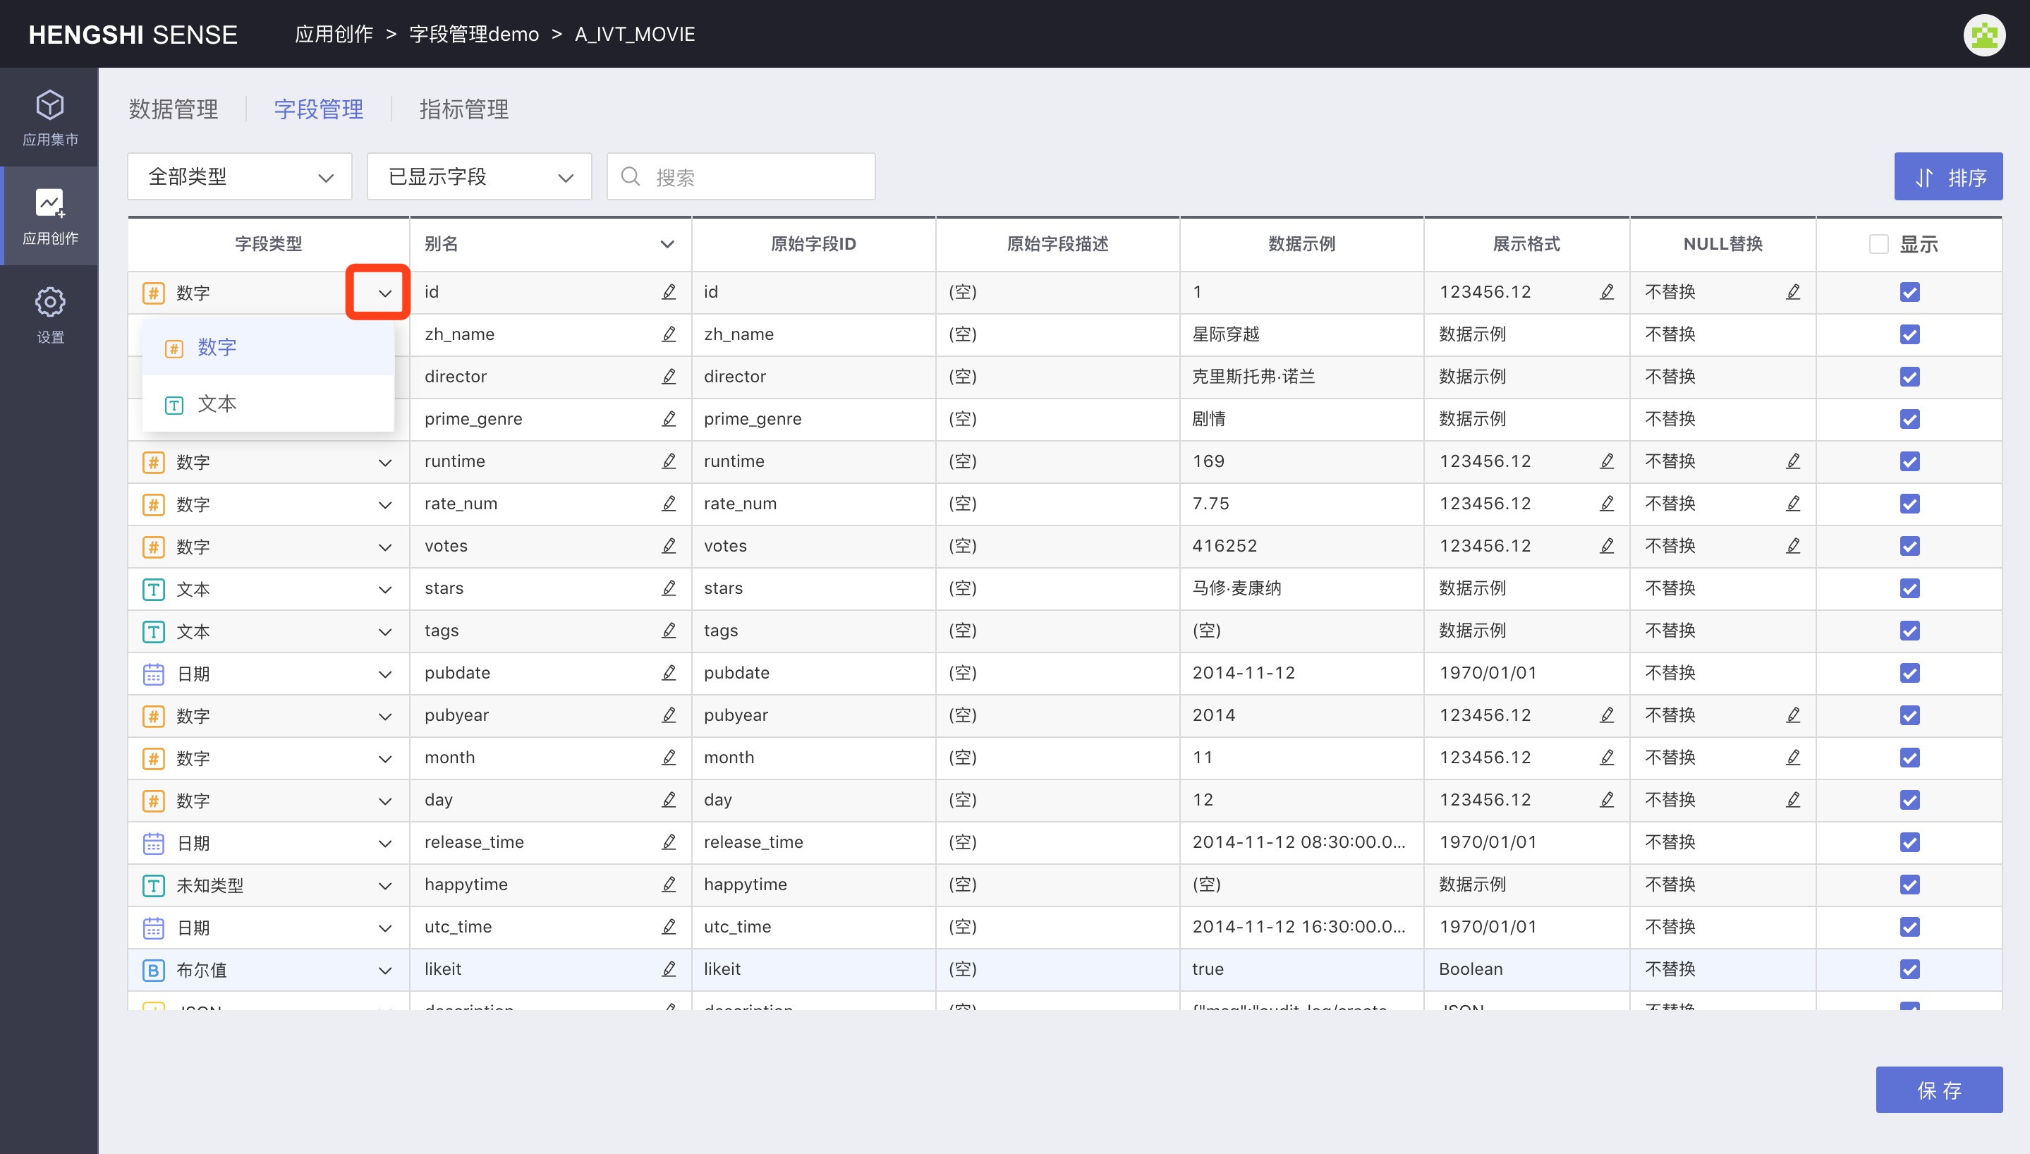Switch to the 指标管理 tab

click(463, 109)
